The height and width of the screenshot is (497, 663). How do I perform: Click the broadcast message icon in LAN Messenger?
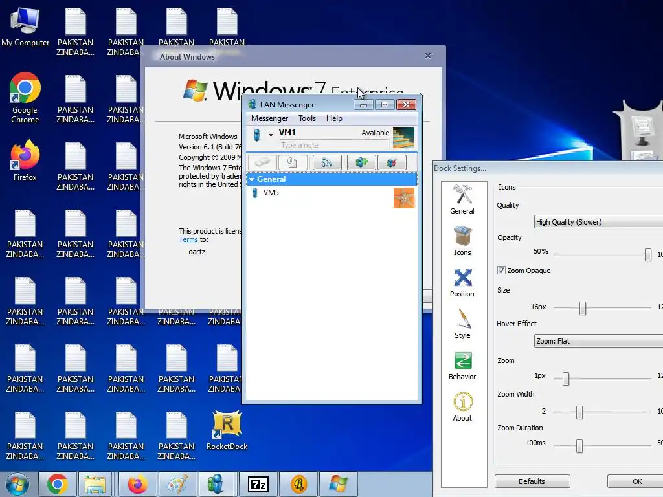pos(327,162)
